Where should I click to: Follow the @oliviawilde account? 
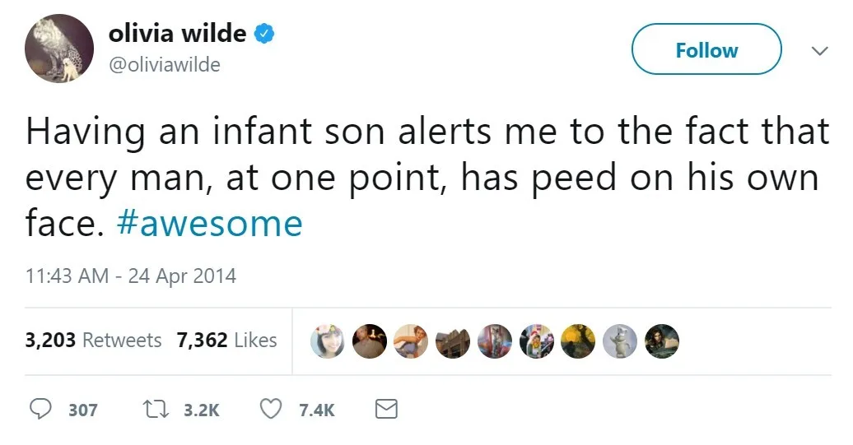706,49
